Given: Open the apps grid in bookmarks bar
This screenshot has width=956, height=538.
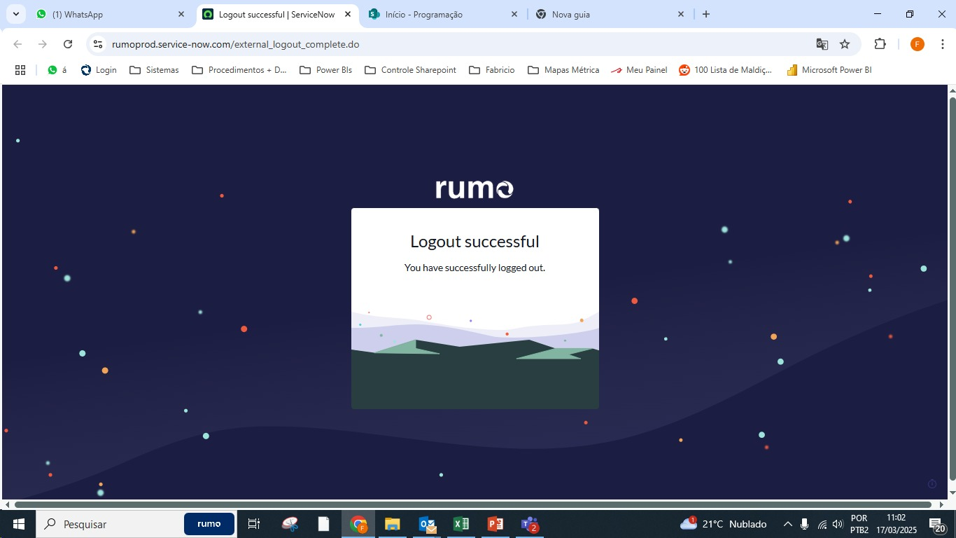Looking at the screenshot, I should pyautogui.click(x=20, y=70).
